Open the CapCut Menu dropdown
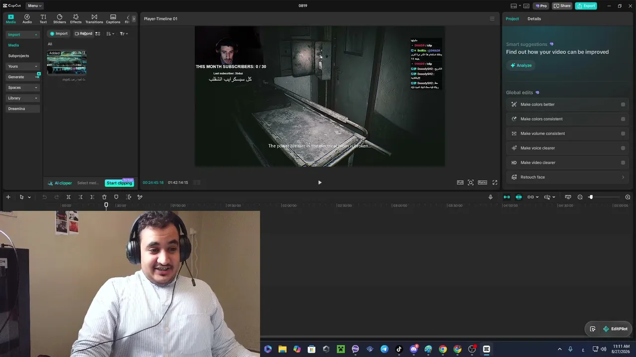This screenshot has width=636, height=357. tap(35, 6)
